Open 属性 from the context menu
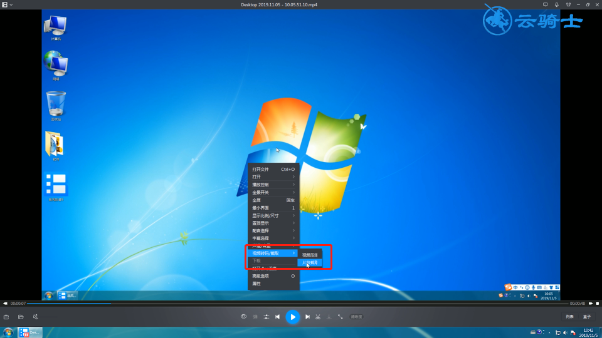This screenshot has width=602, height=338. (x=273, y=284)
